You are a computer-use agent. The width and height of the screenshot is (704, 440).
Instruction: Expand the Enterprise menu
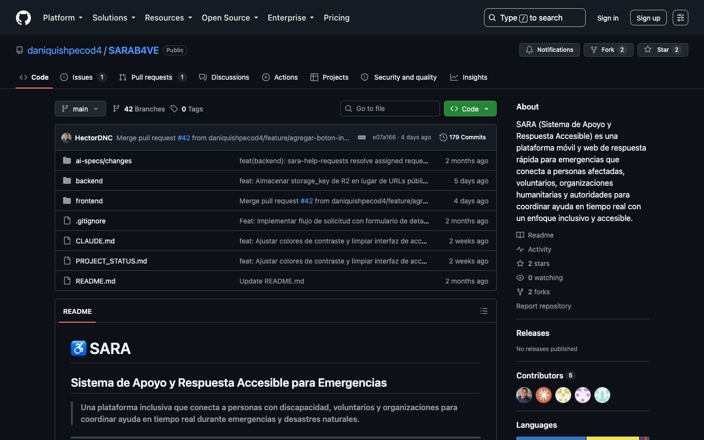(x=290, y=18)
